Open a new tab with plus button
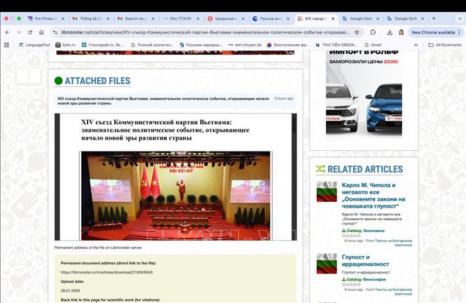The image size is (466, 303). pos(434,18)
